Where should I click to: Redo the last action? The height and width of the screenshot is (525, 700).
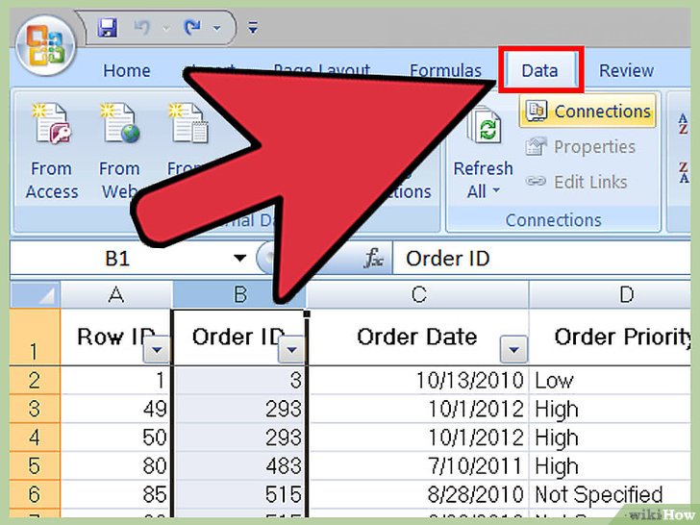[x=192, y=28]
